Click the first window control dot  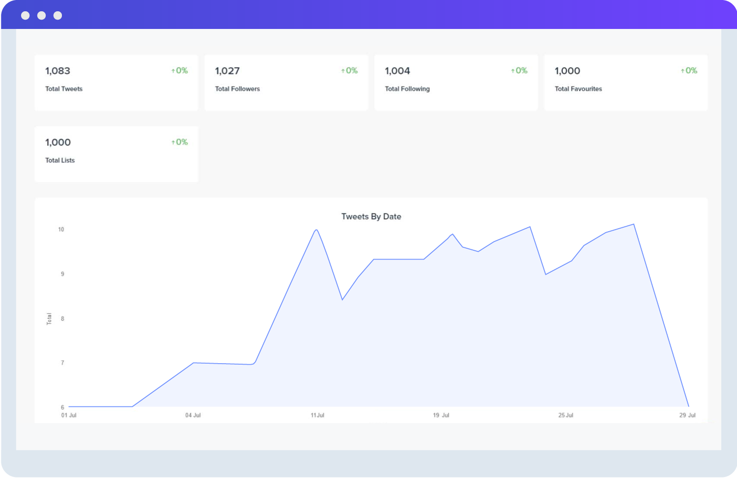tap(26, 16)
